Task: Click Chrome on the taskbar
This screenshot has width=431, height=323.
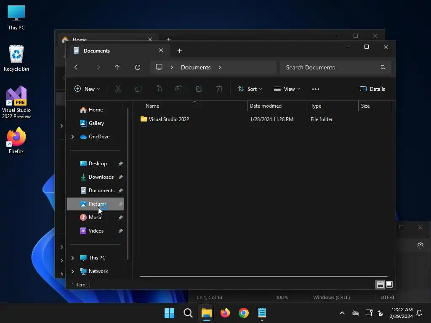Action: point(244,313)
